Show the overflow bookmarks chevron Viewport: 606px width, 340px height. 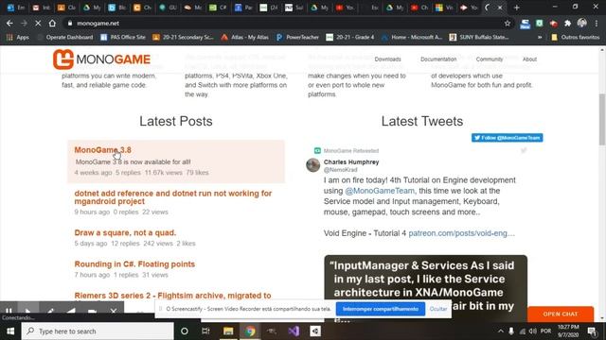point(540,38)
